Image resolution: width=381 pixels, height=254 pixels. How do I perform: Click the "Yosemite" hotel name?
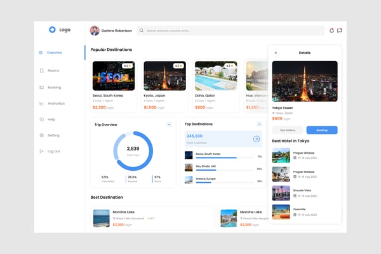(x=299, y=209)
